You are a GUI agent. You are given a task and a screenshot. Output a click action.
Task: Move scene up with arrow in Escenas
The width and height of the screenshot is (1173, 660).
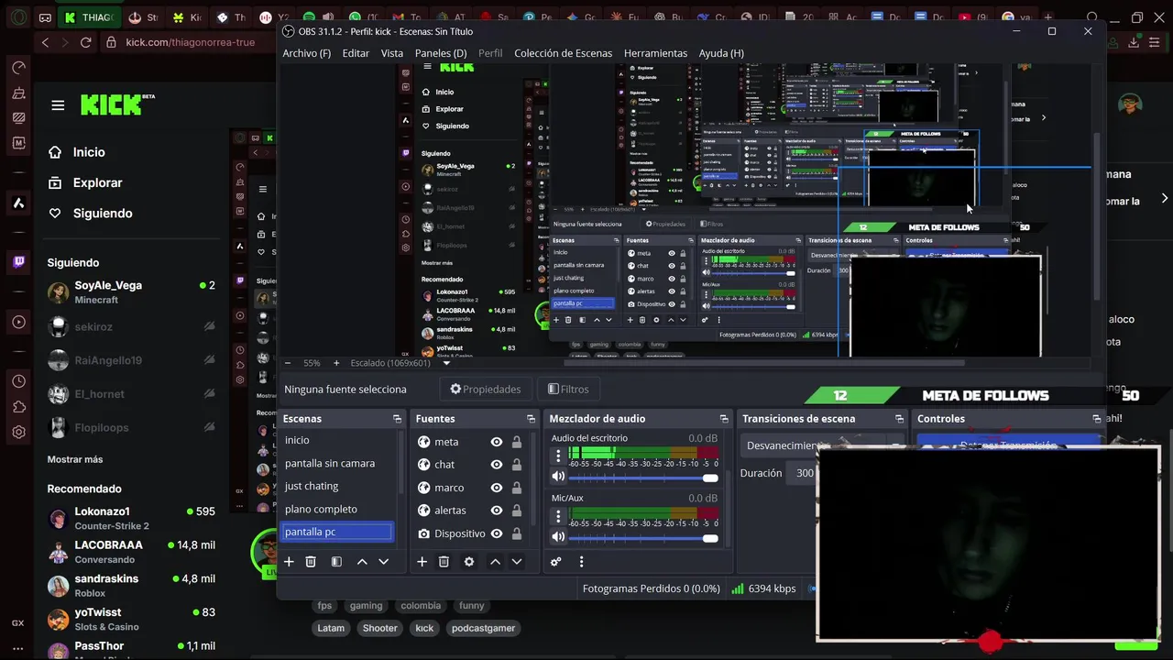point(362,562)
